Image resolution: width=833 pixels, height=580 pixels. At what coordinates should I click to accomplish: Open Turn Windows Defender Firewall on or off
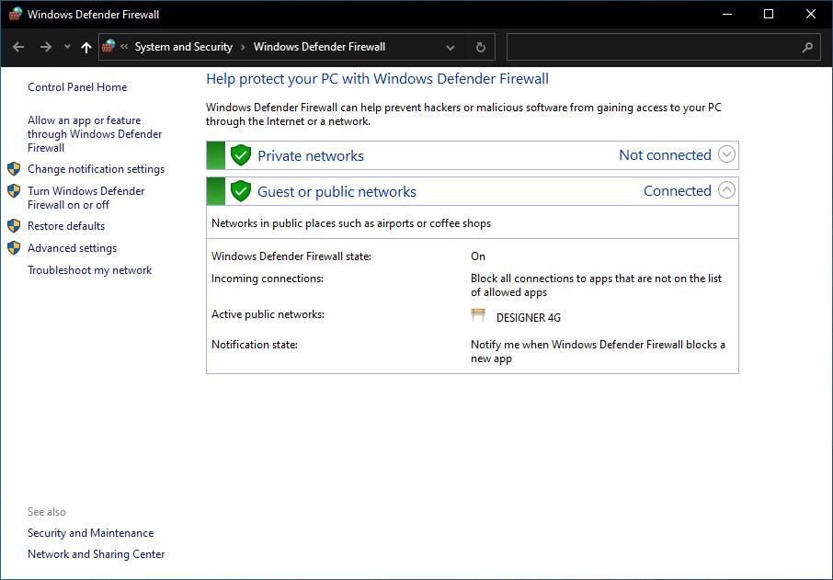click(86, 198)
